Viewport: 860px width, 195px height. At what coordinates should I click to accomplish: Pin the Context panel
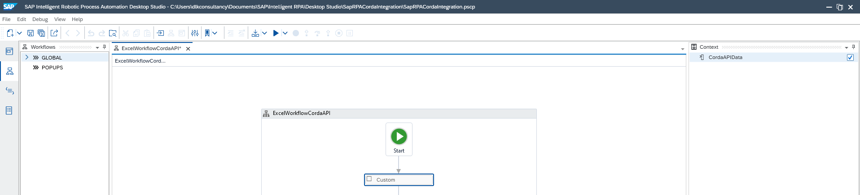point(854,47)
